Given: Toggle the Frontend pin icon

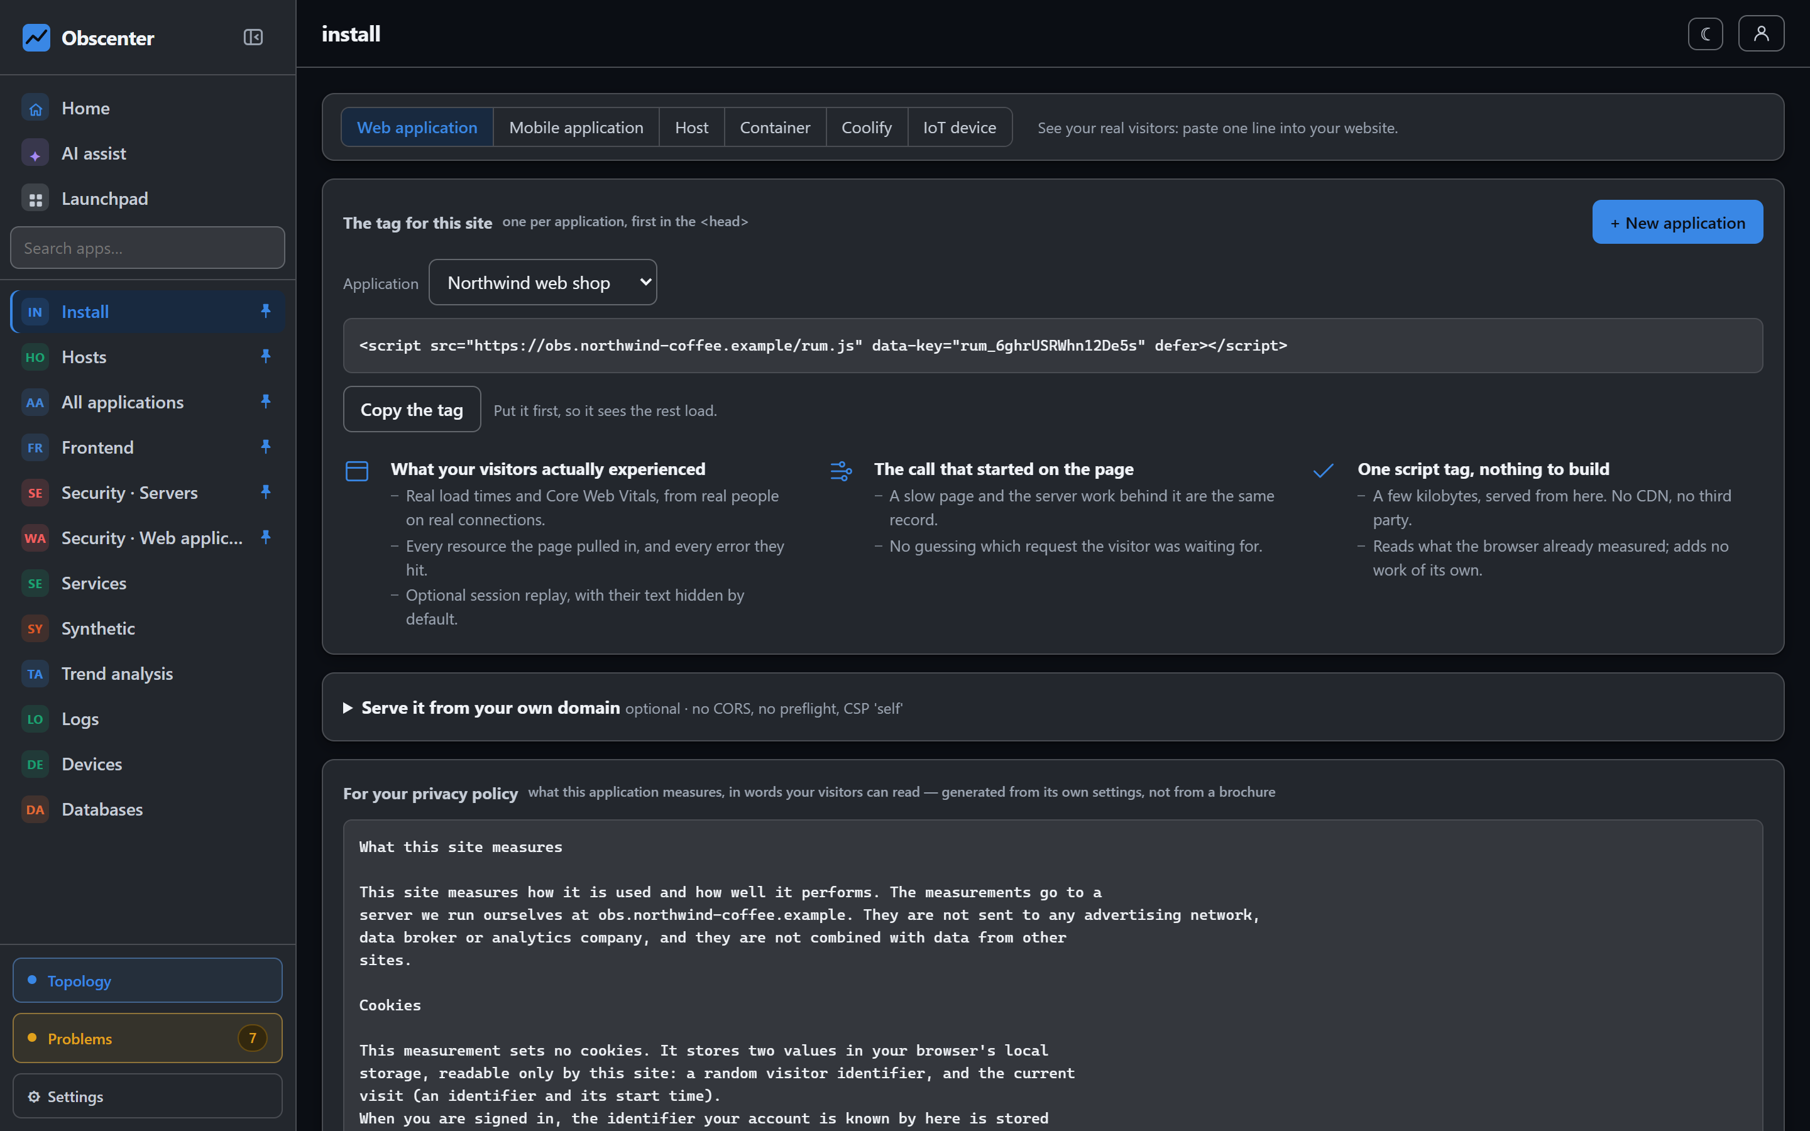Looking at the screenshot, I should (265, 447).
